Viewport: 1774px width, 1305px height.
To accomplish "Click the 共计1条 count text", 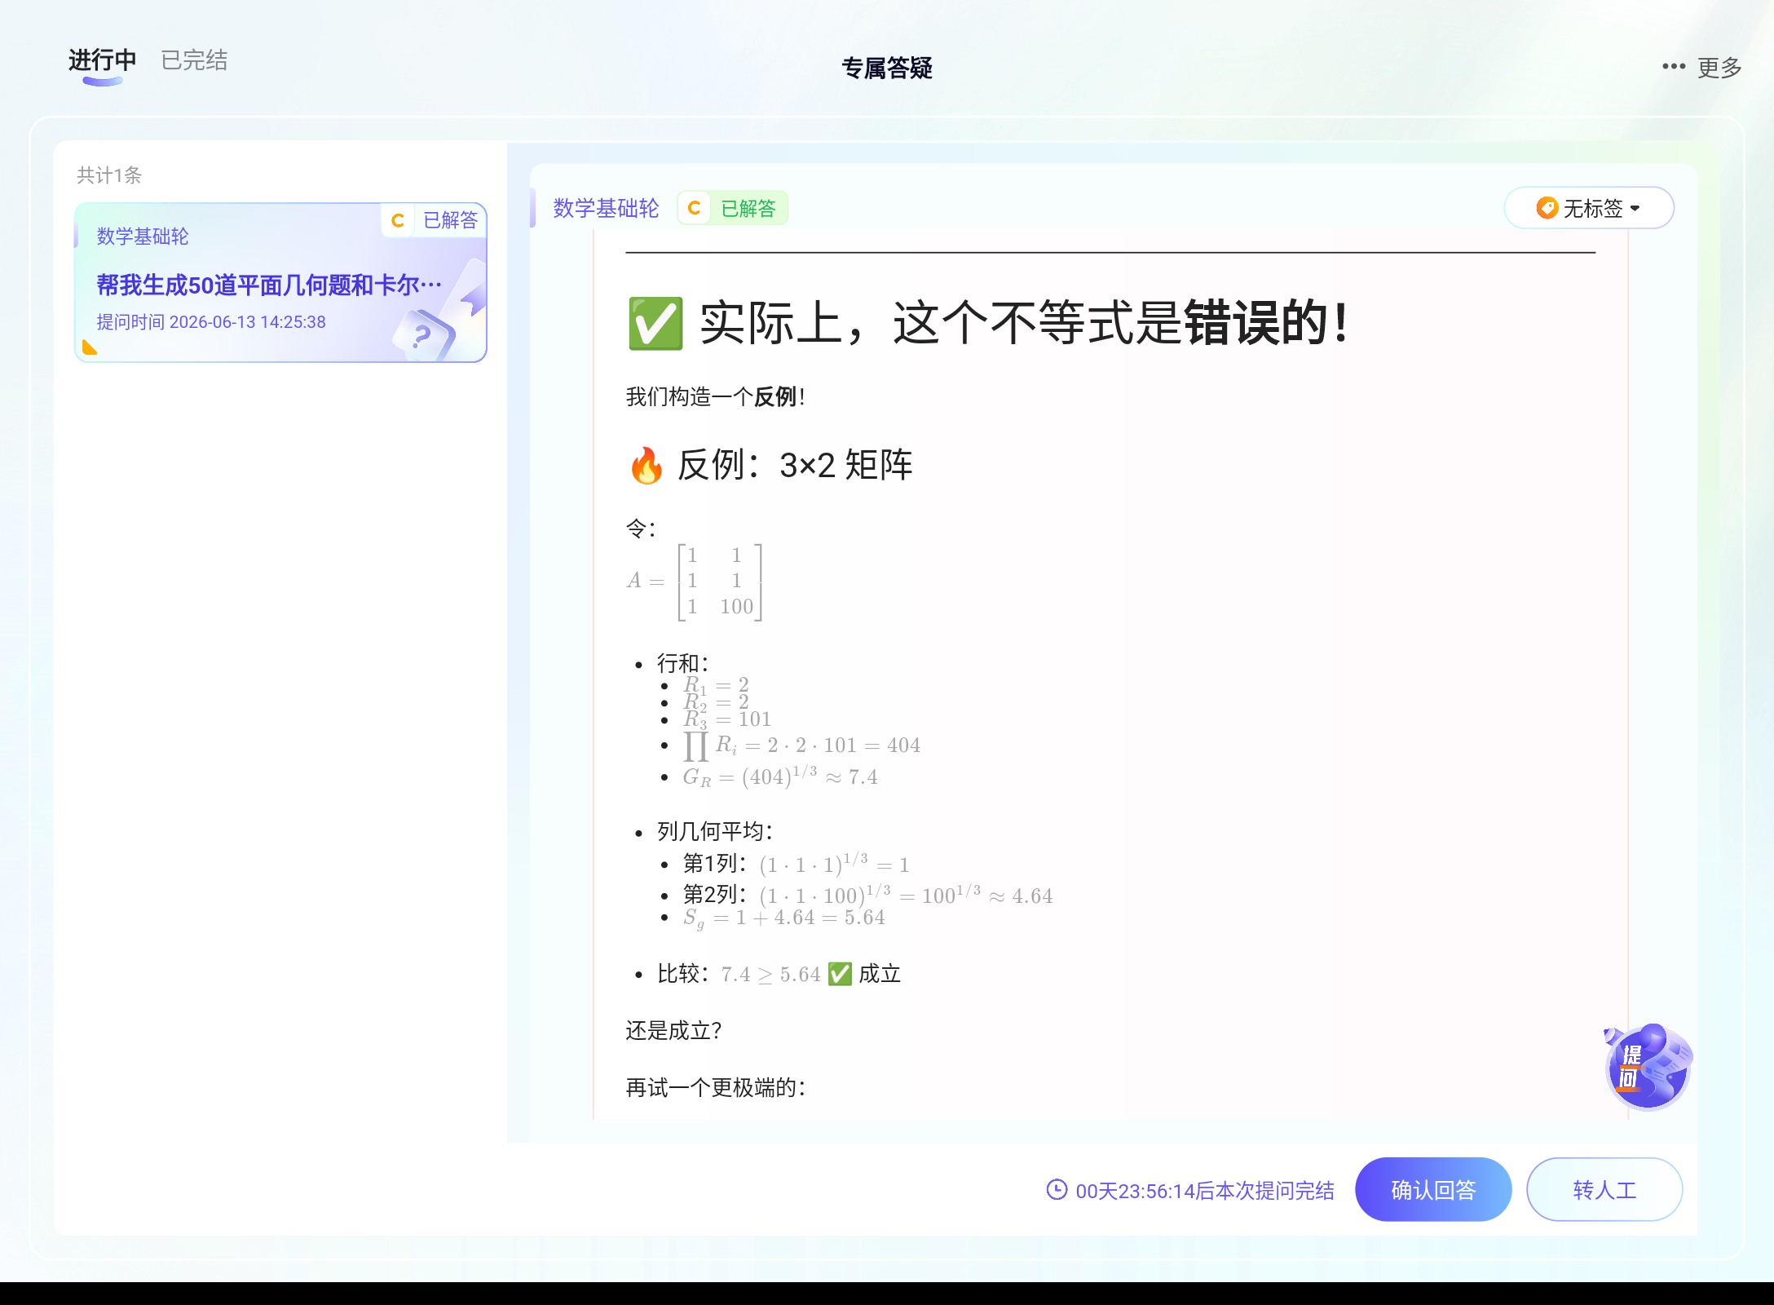I will 109,175.
